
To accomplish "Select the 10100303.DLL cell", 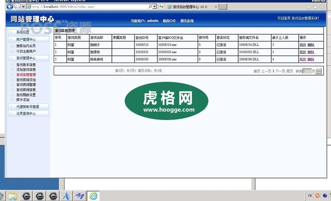I will (255, 52).
